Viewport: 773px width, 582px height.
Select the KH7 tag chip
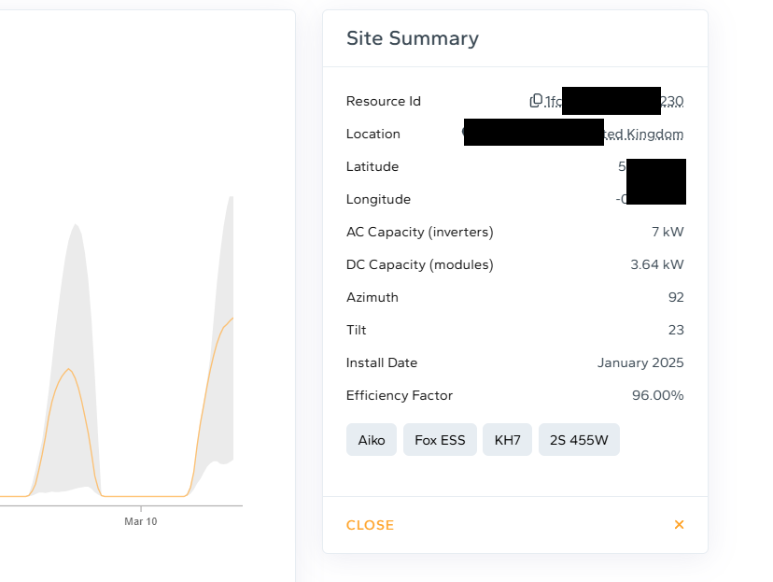tap(507, 440)
